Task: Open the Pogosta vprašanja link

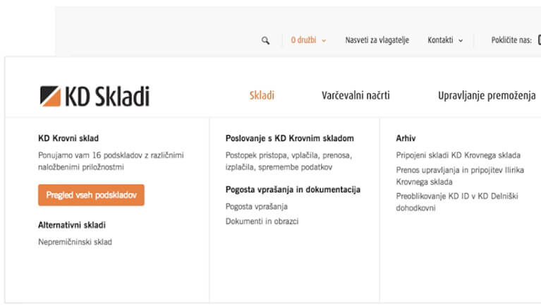Action: [257, 206]
